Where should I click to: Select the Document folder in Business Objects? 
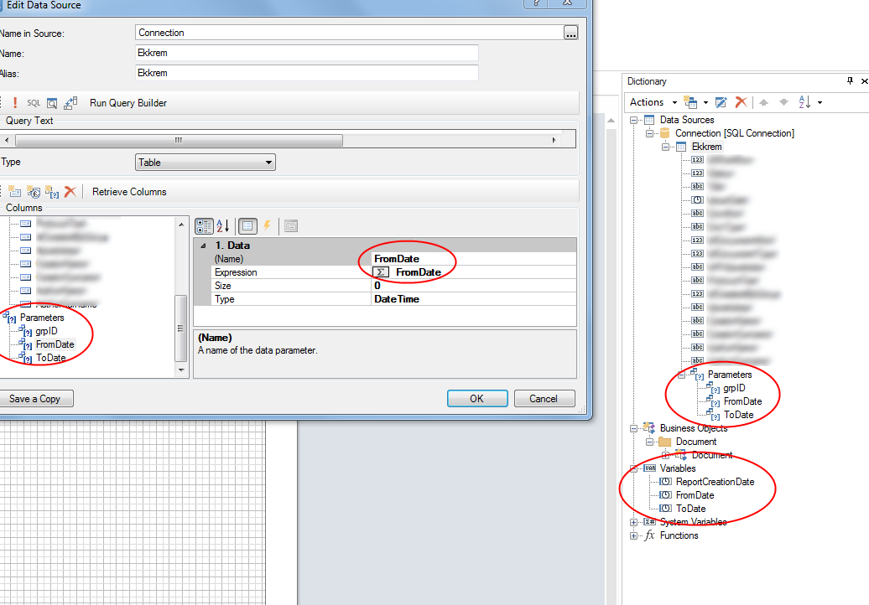click(696, 442)
